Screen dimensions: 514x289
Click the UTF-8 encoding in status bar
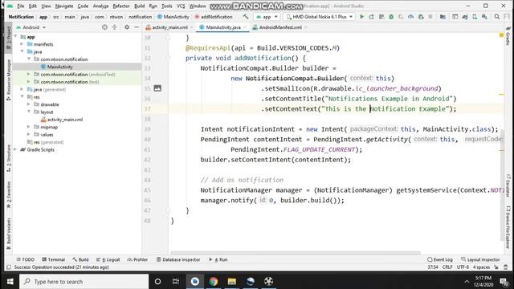coord(463,267)
